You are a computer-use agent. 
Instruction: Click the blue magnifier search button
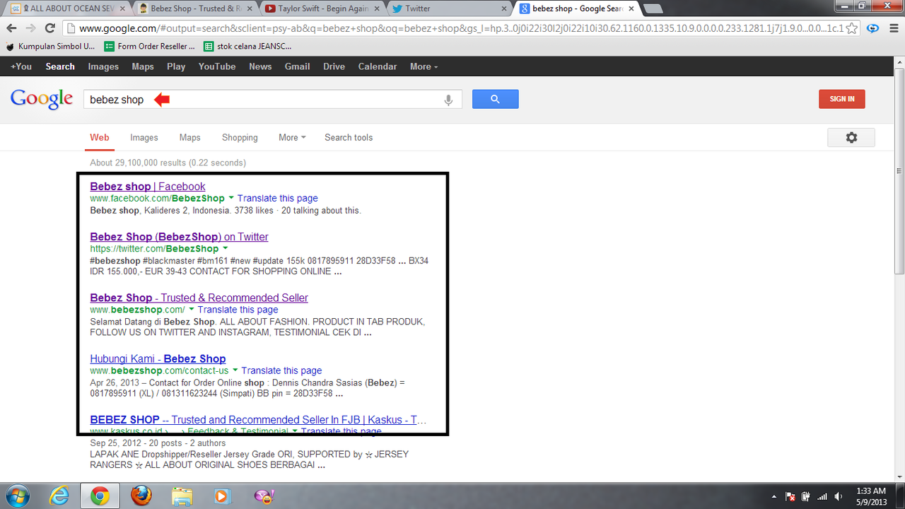(495, 99)
